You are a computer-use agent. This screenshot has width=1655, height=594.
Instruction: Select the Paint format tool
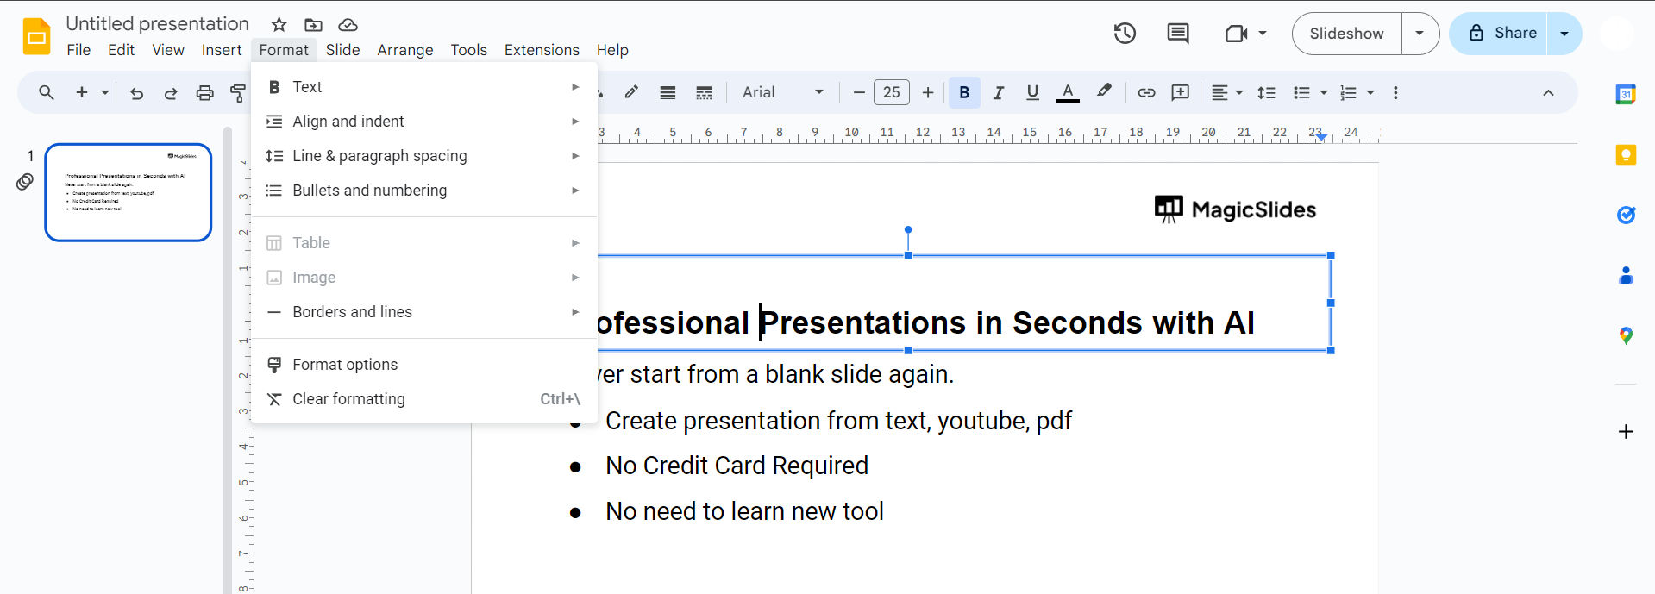pos(238,92)
